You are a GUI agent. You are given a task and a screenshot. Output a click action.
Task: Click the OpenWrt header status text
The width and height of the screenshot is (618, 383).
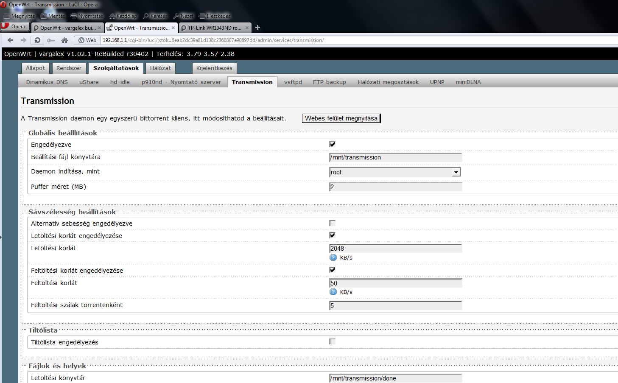click(x=119, y=54)
